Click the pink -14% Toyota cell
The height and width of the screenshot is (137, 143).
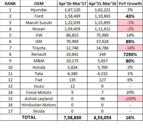pyautogui.click(x=130, y=48)
